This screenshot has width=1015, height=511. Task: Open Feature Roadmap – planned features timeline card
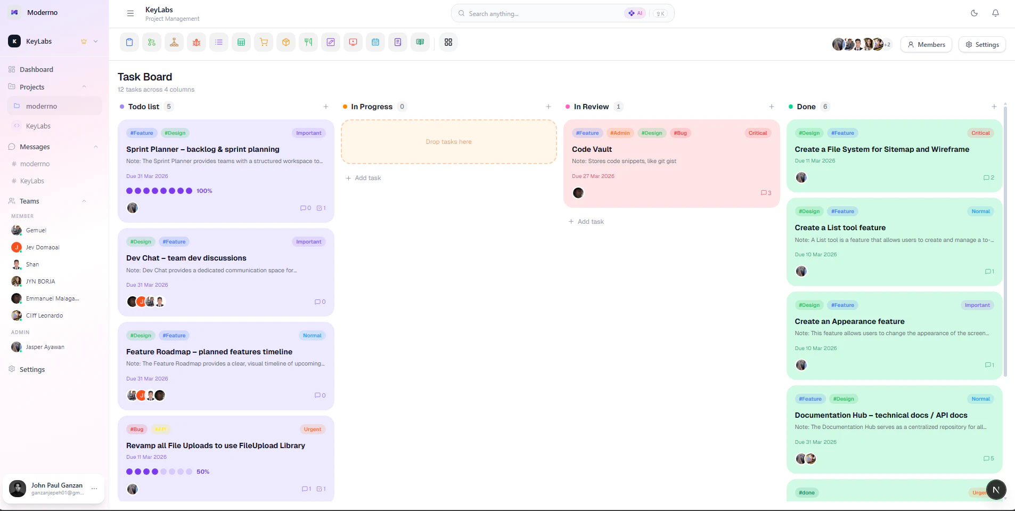click(x=226, y=366)
